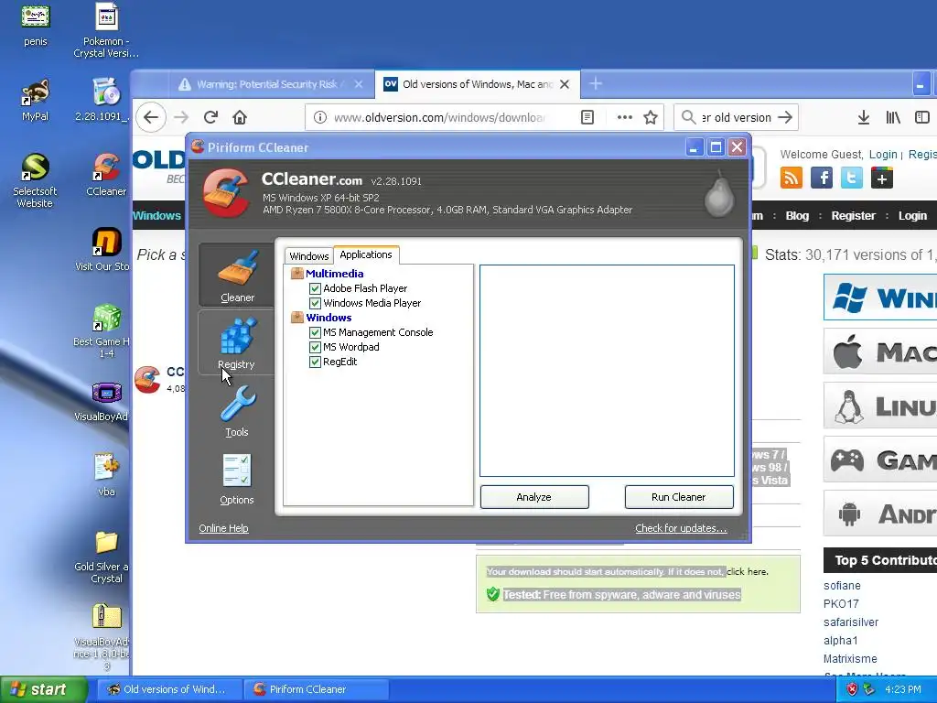The image size is (937, 703).
Task: Click the plus share icon on website
Action: [882, 178]
